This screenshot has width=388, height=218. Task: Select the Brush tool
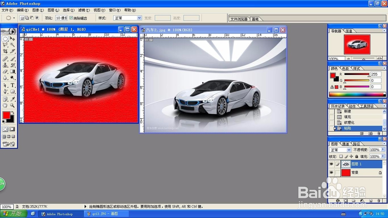[12, 59]
